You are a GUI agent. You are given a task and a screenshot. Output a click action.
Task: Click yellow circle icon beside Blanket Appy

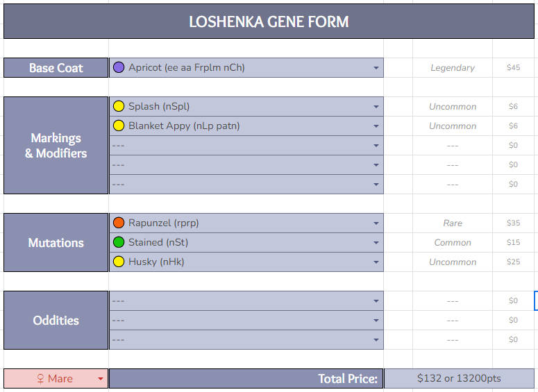tap(118, 126)
